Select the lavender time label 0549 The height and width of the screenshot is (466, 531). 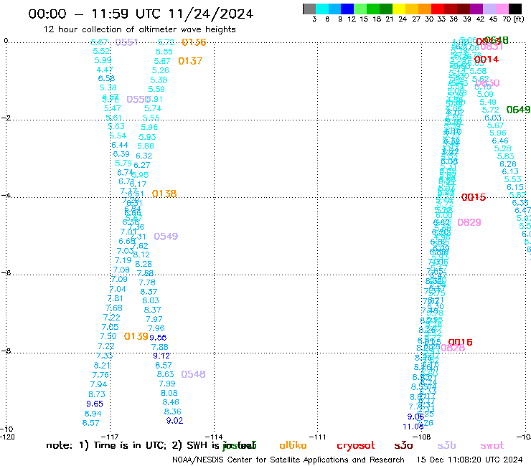pyautogui.click(x=166, y=236)
